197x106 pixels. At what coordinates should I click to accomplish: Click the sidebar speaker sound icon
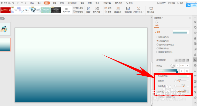[195, 87]
